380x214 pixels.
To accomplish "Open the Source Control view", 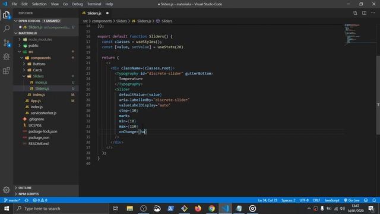I will tap(7, 43).
